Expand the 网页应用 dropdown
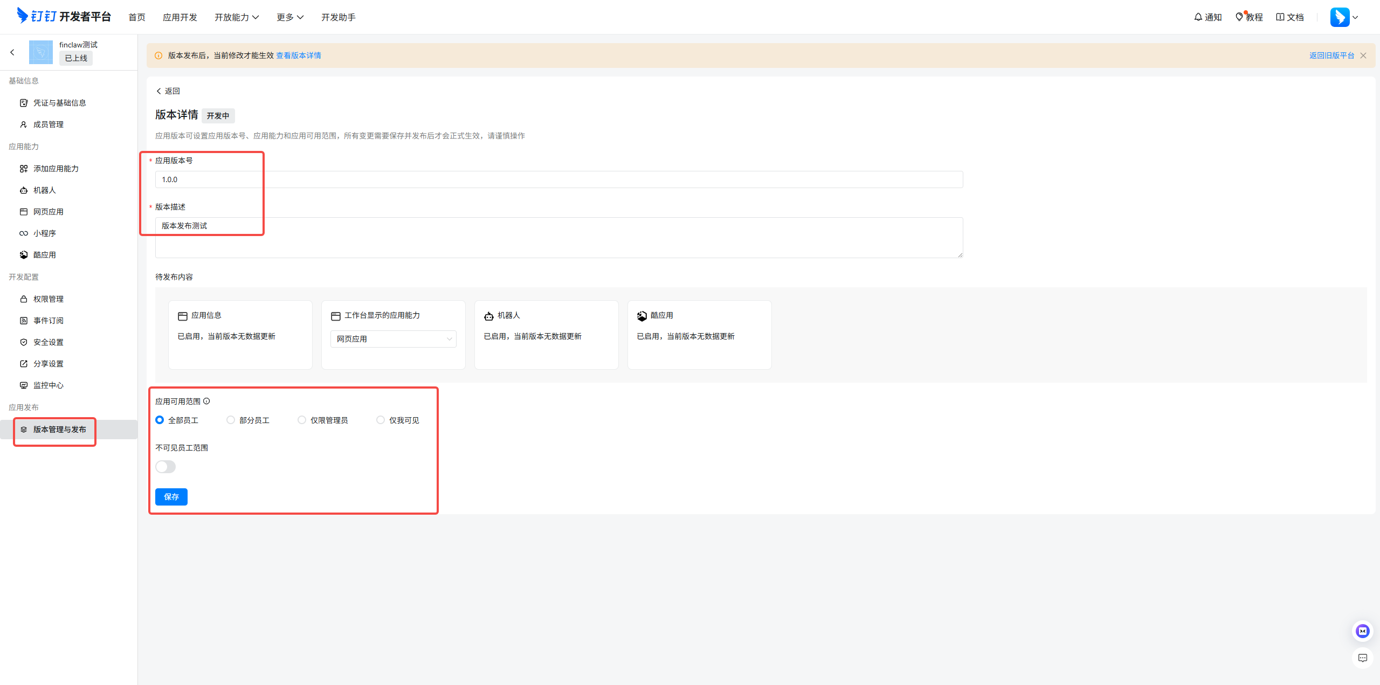The height and width of the screenshot is (685, 1380). click(394, 339)
